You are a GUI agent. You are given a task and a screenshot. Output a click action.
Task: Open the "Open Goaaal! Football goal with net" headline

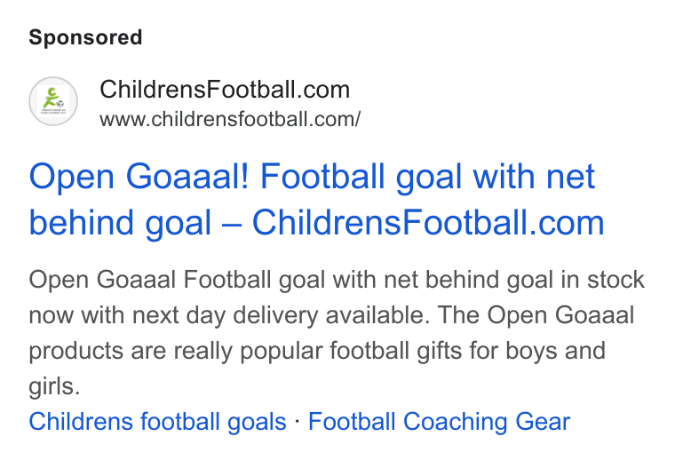[312, 177]
